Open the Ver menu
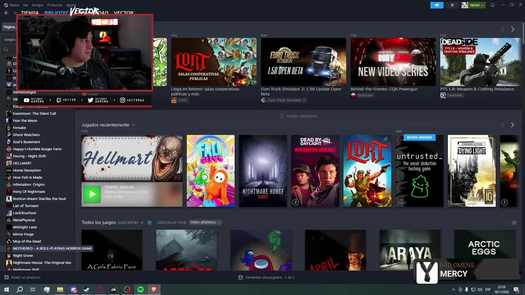525x295 pixels. pos(25,5)
